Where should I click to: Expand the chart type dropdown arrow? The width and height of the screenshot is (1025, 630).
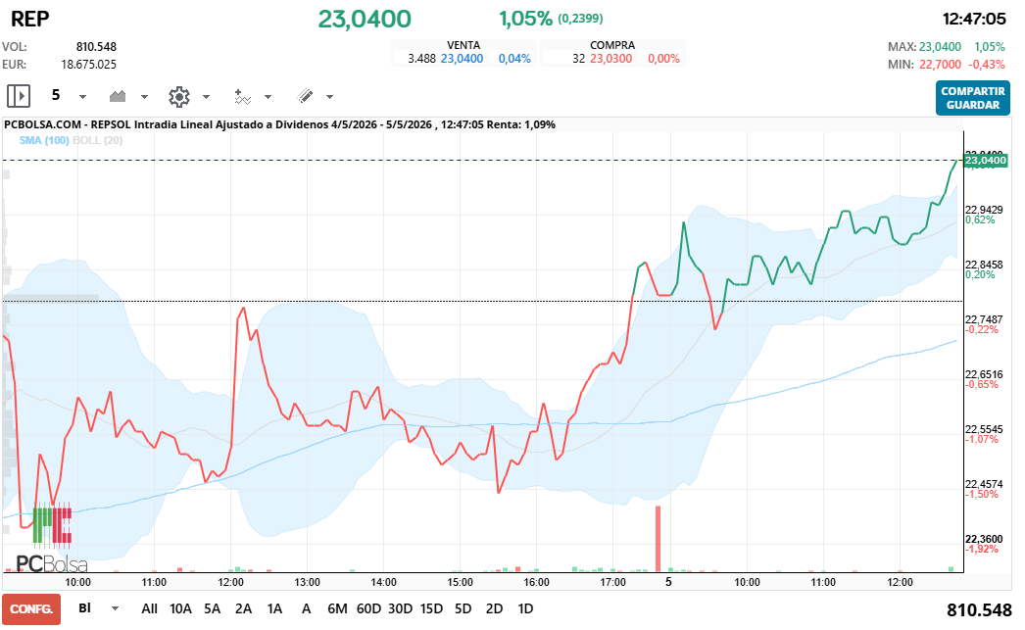tap(144, 97)
